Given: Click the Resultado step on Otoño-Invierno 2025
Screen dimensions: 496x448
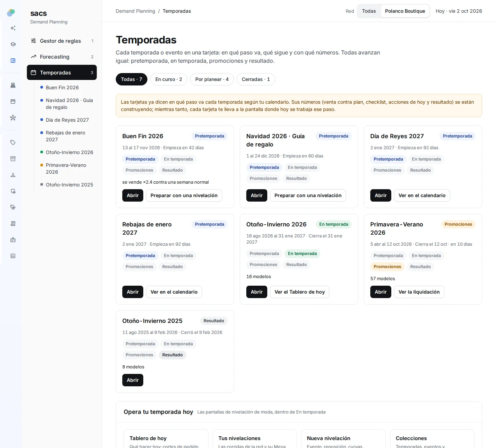Looking at the screenshot, I should [173, 355].
